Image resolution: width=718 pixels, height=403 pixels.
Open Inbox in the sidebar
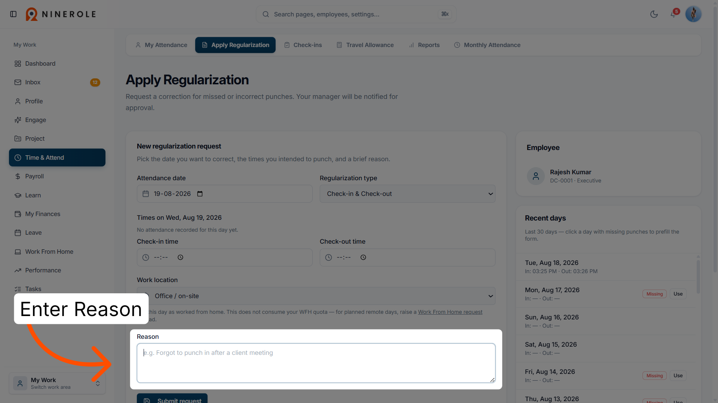coord(57,82)
